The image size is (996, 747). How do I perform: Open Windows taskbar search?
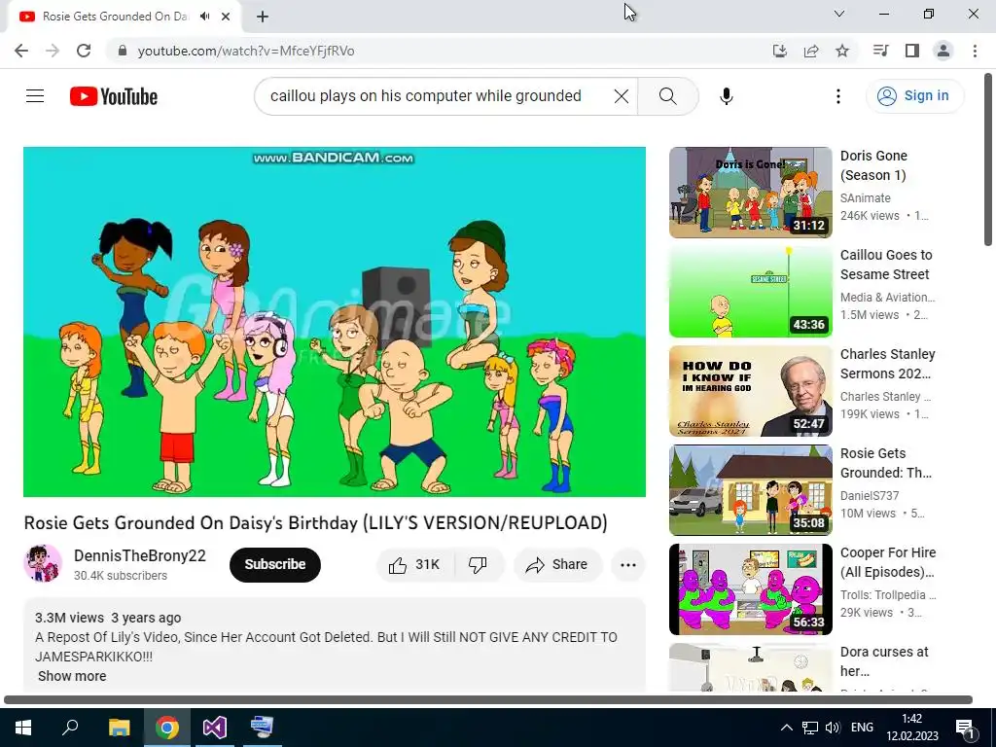70,727
